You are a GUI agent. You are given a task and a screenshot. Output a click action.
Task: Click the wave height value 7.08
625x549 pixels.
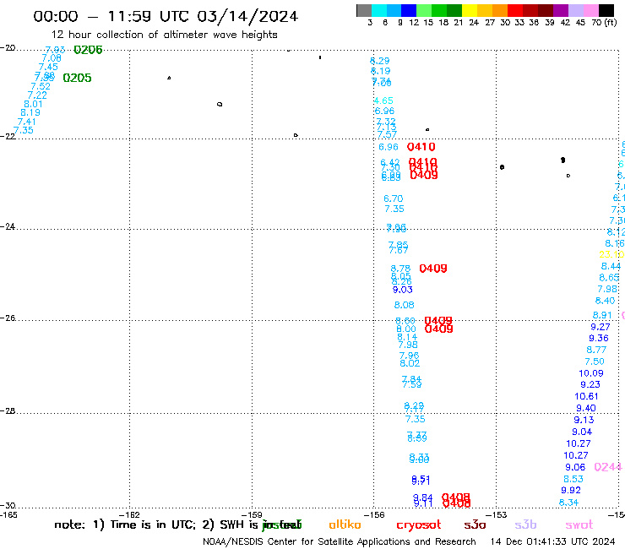click(52, 58)
